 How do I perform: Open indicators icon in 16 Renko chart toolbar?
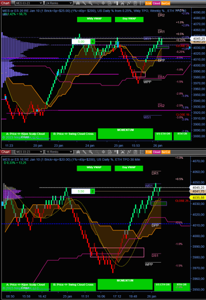pos(122,152)
